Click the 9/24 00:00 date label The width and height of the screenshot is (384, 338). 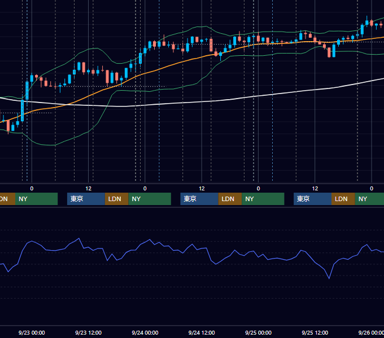coord(145,332)
